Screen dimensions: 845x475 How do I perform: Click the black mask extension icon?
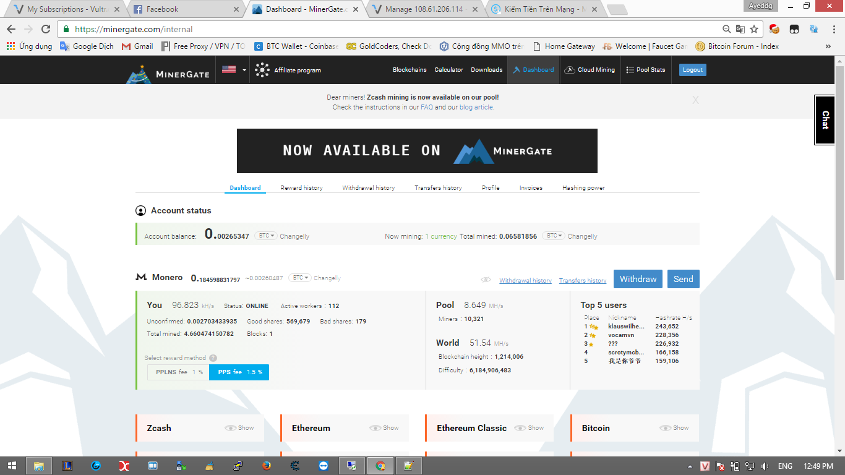(x=794, y=29)
